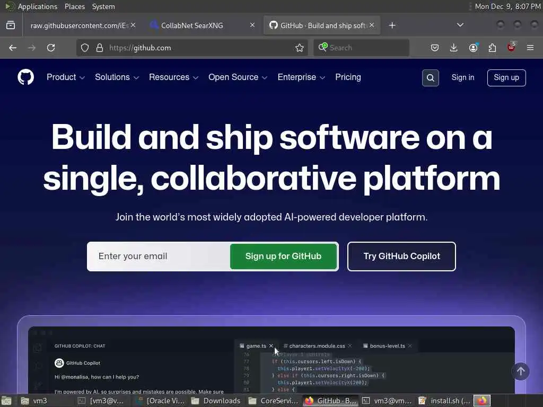
Task: Click the Try GitHub Copilot button
Action: click(x=401, y=256)
